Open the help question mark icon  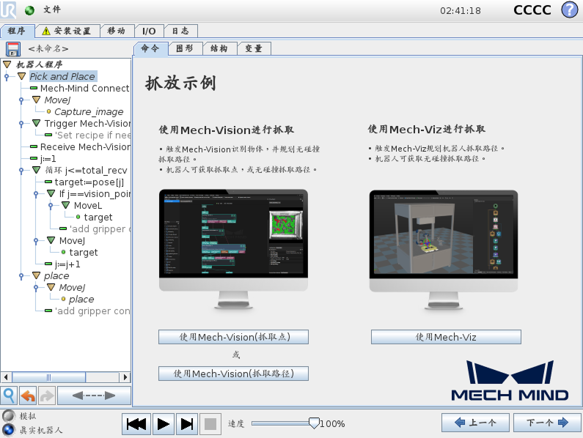[x=569, y=10]
